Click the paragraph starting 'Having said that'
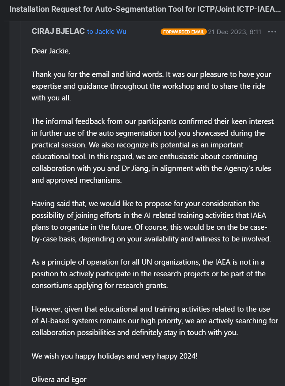285x386 pixels. [x=149, y=221]
